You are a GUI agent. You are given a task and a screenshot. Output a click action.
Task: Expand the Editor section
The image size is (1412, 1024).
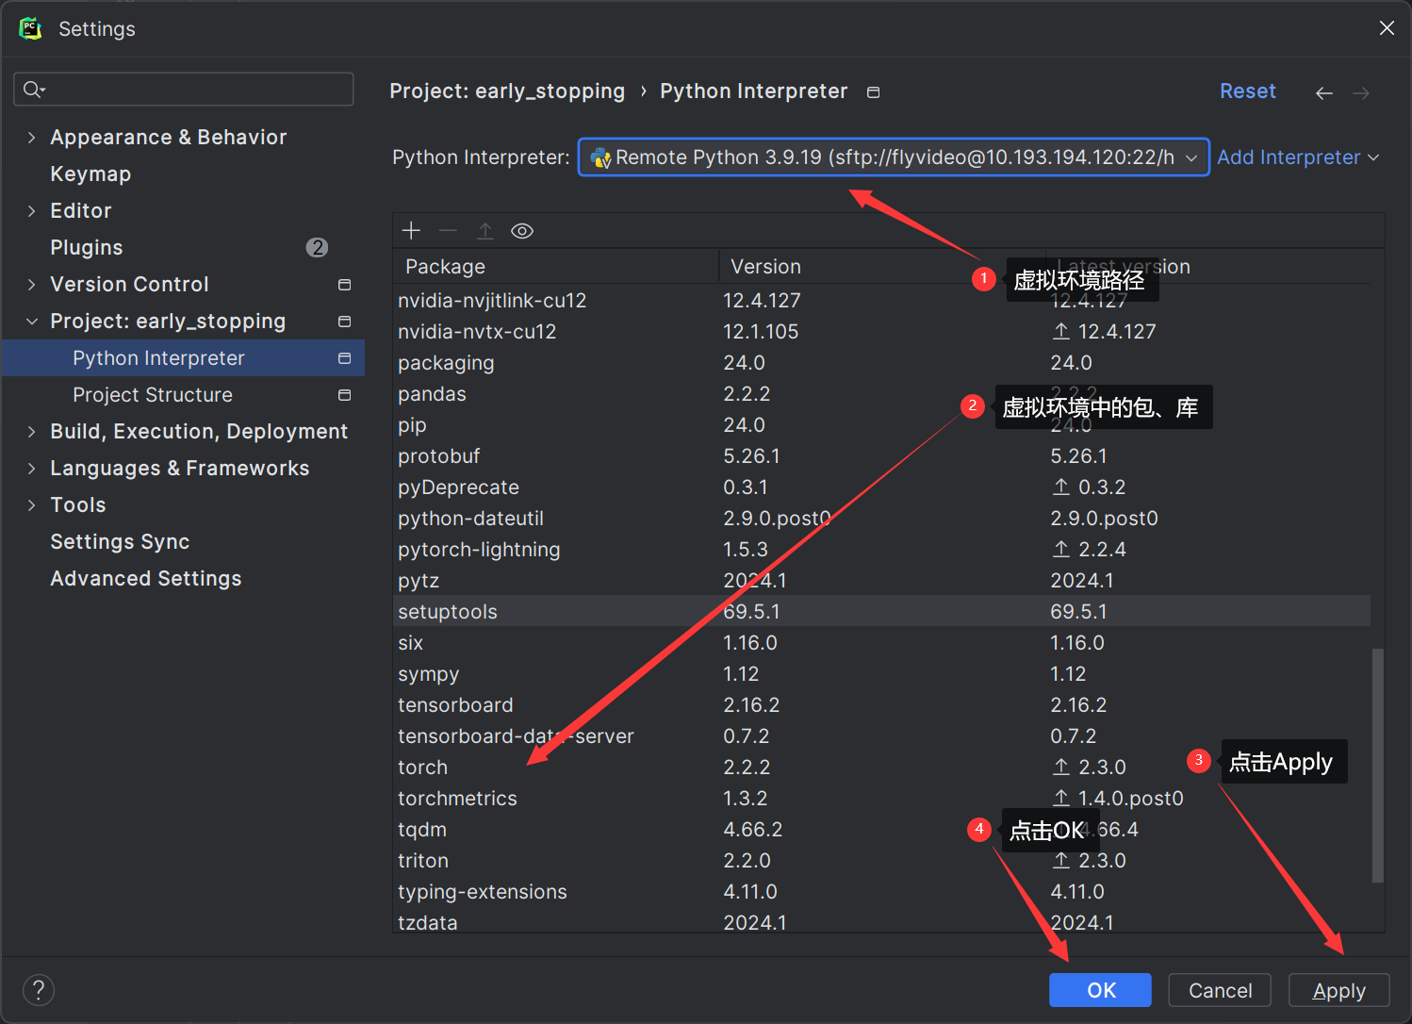point(32,211)
